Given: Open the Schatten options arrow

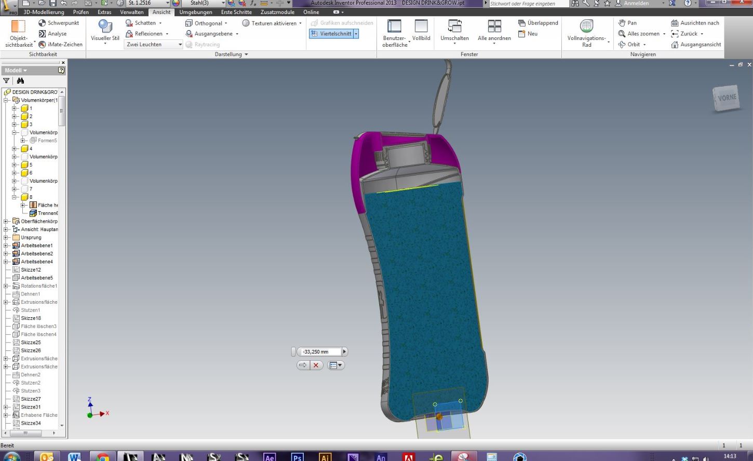Looking at the screenshot, I should pos(160,23).
